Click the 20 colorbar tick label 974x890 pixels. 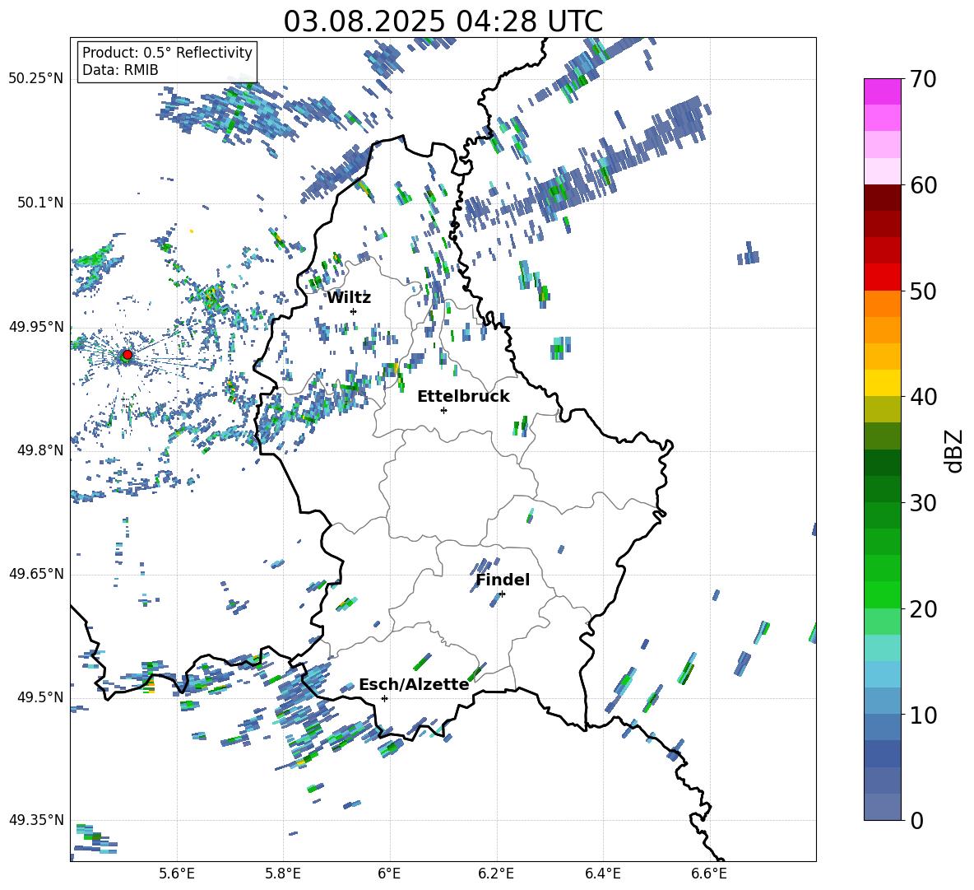pos(923,608)
